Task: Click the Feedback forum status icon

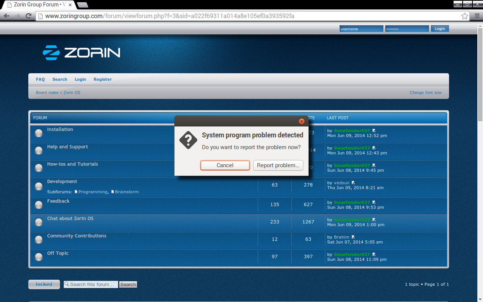Action: (x=38, y=205)
